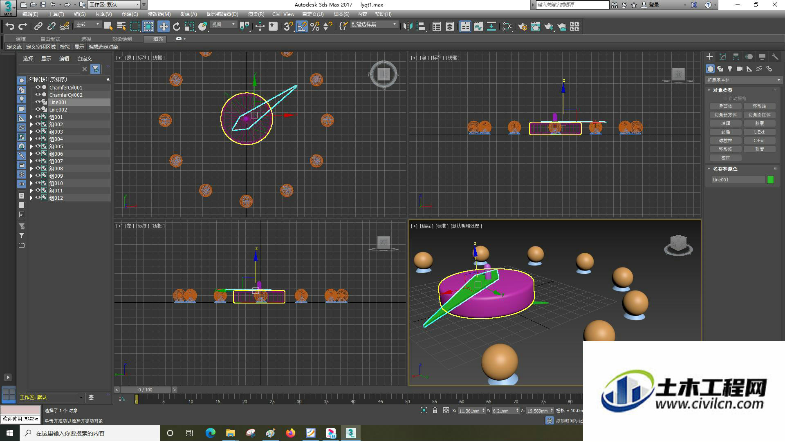Toggle Spinner Snap in the toolbar
The width and height of the screenshot is (785, 442).
pyautogui.click(x=328, y=27)
